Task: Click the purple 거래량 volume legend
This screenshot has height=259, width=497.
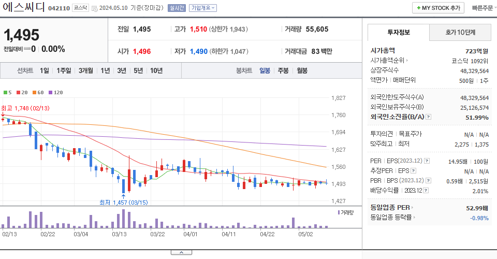Action: [x=345, y=212]
